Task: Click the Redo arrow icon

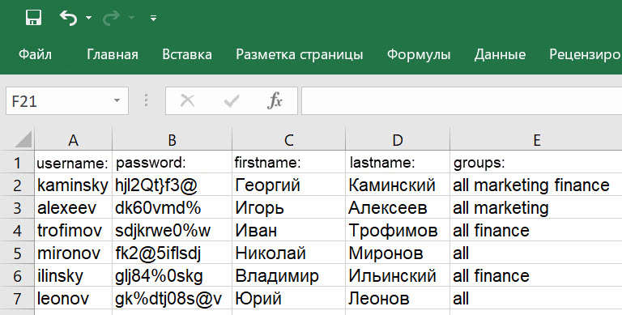Action: point(111,18)
